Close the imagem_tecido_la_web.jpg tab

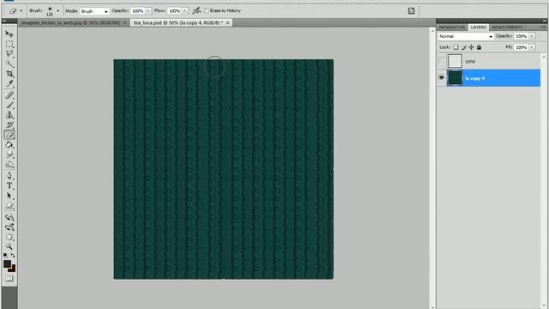pyautogui.click(x=124, y=23)
